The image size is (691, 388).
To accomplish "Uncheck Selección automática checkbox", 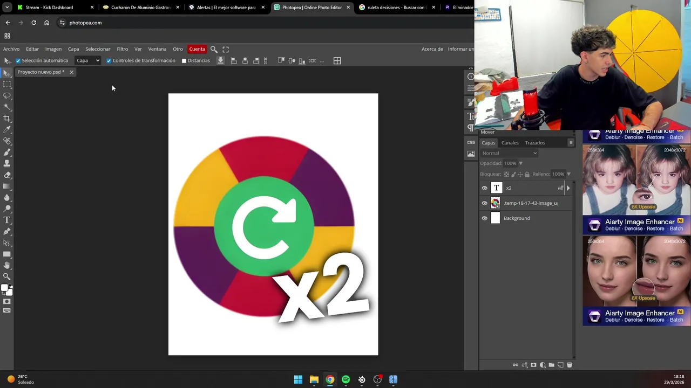I will coord(18,61).
